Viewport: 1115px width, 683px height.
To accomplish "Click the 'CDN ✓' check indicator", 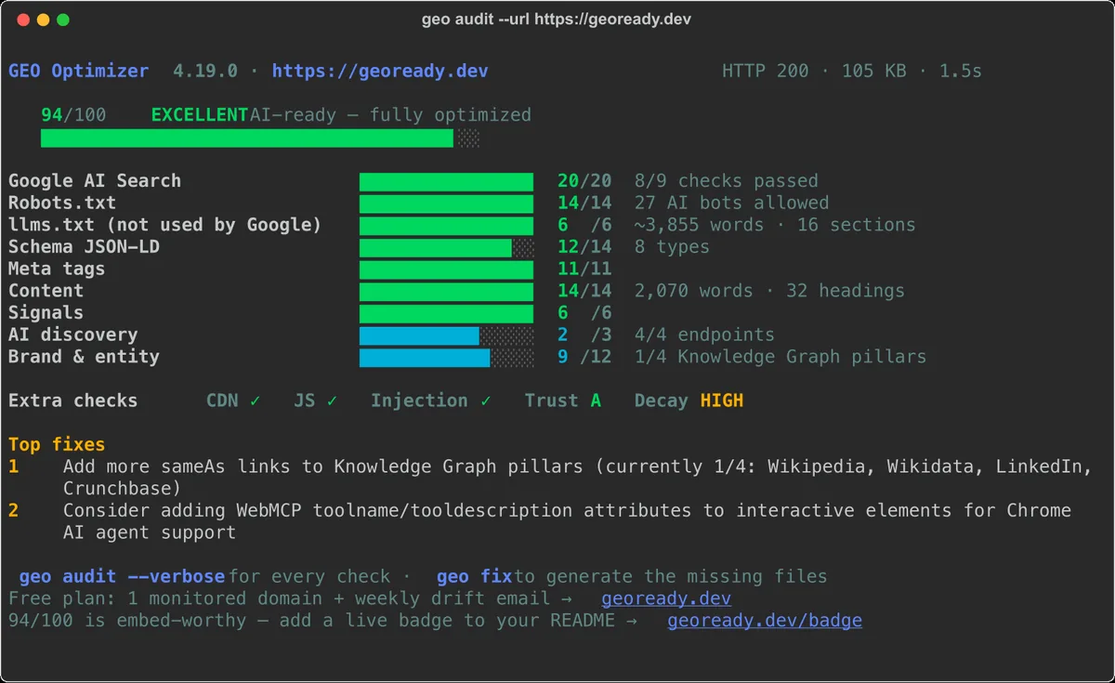I will [233, 401].
